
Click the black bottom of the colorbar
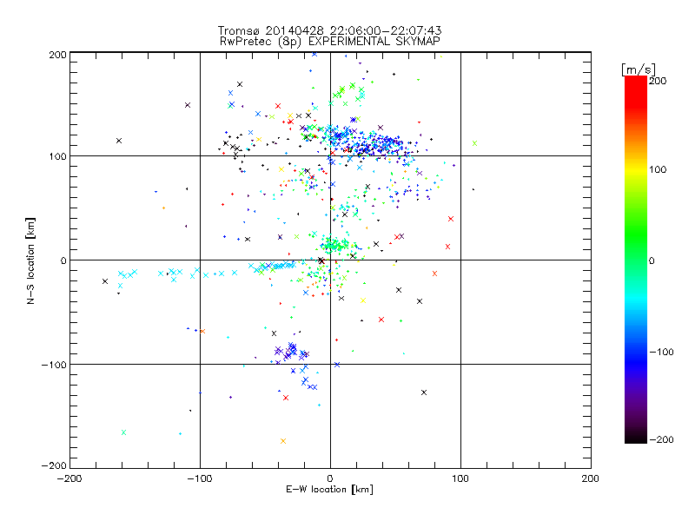[636, 435]
